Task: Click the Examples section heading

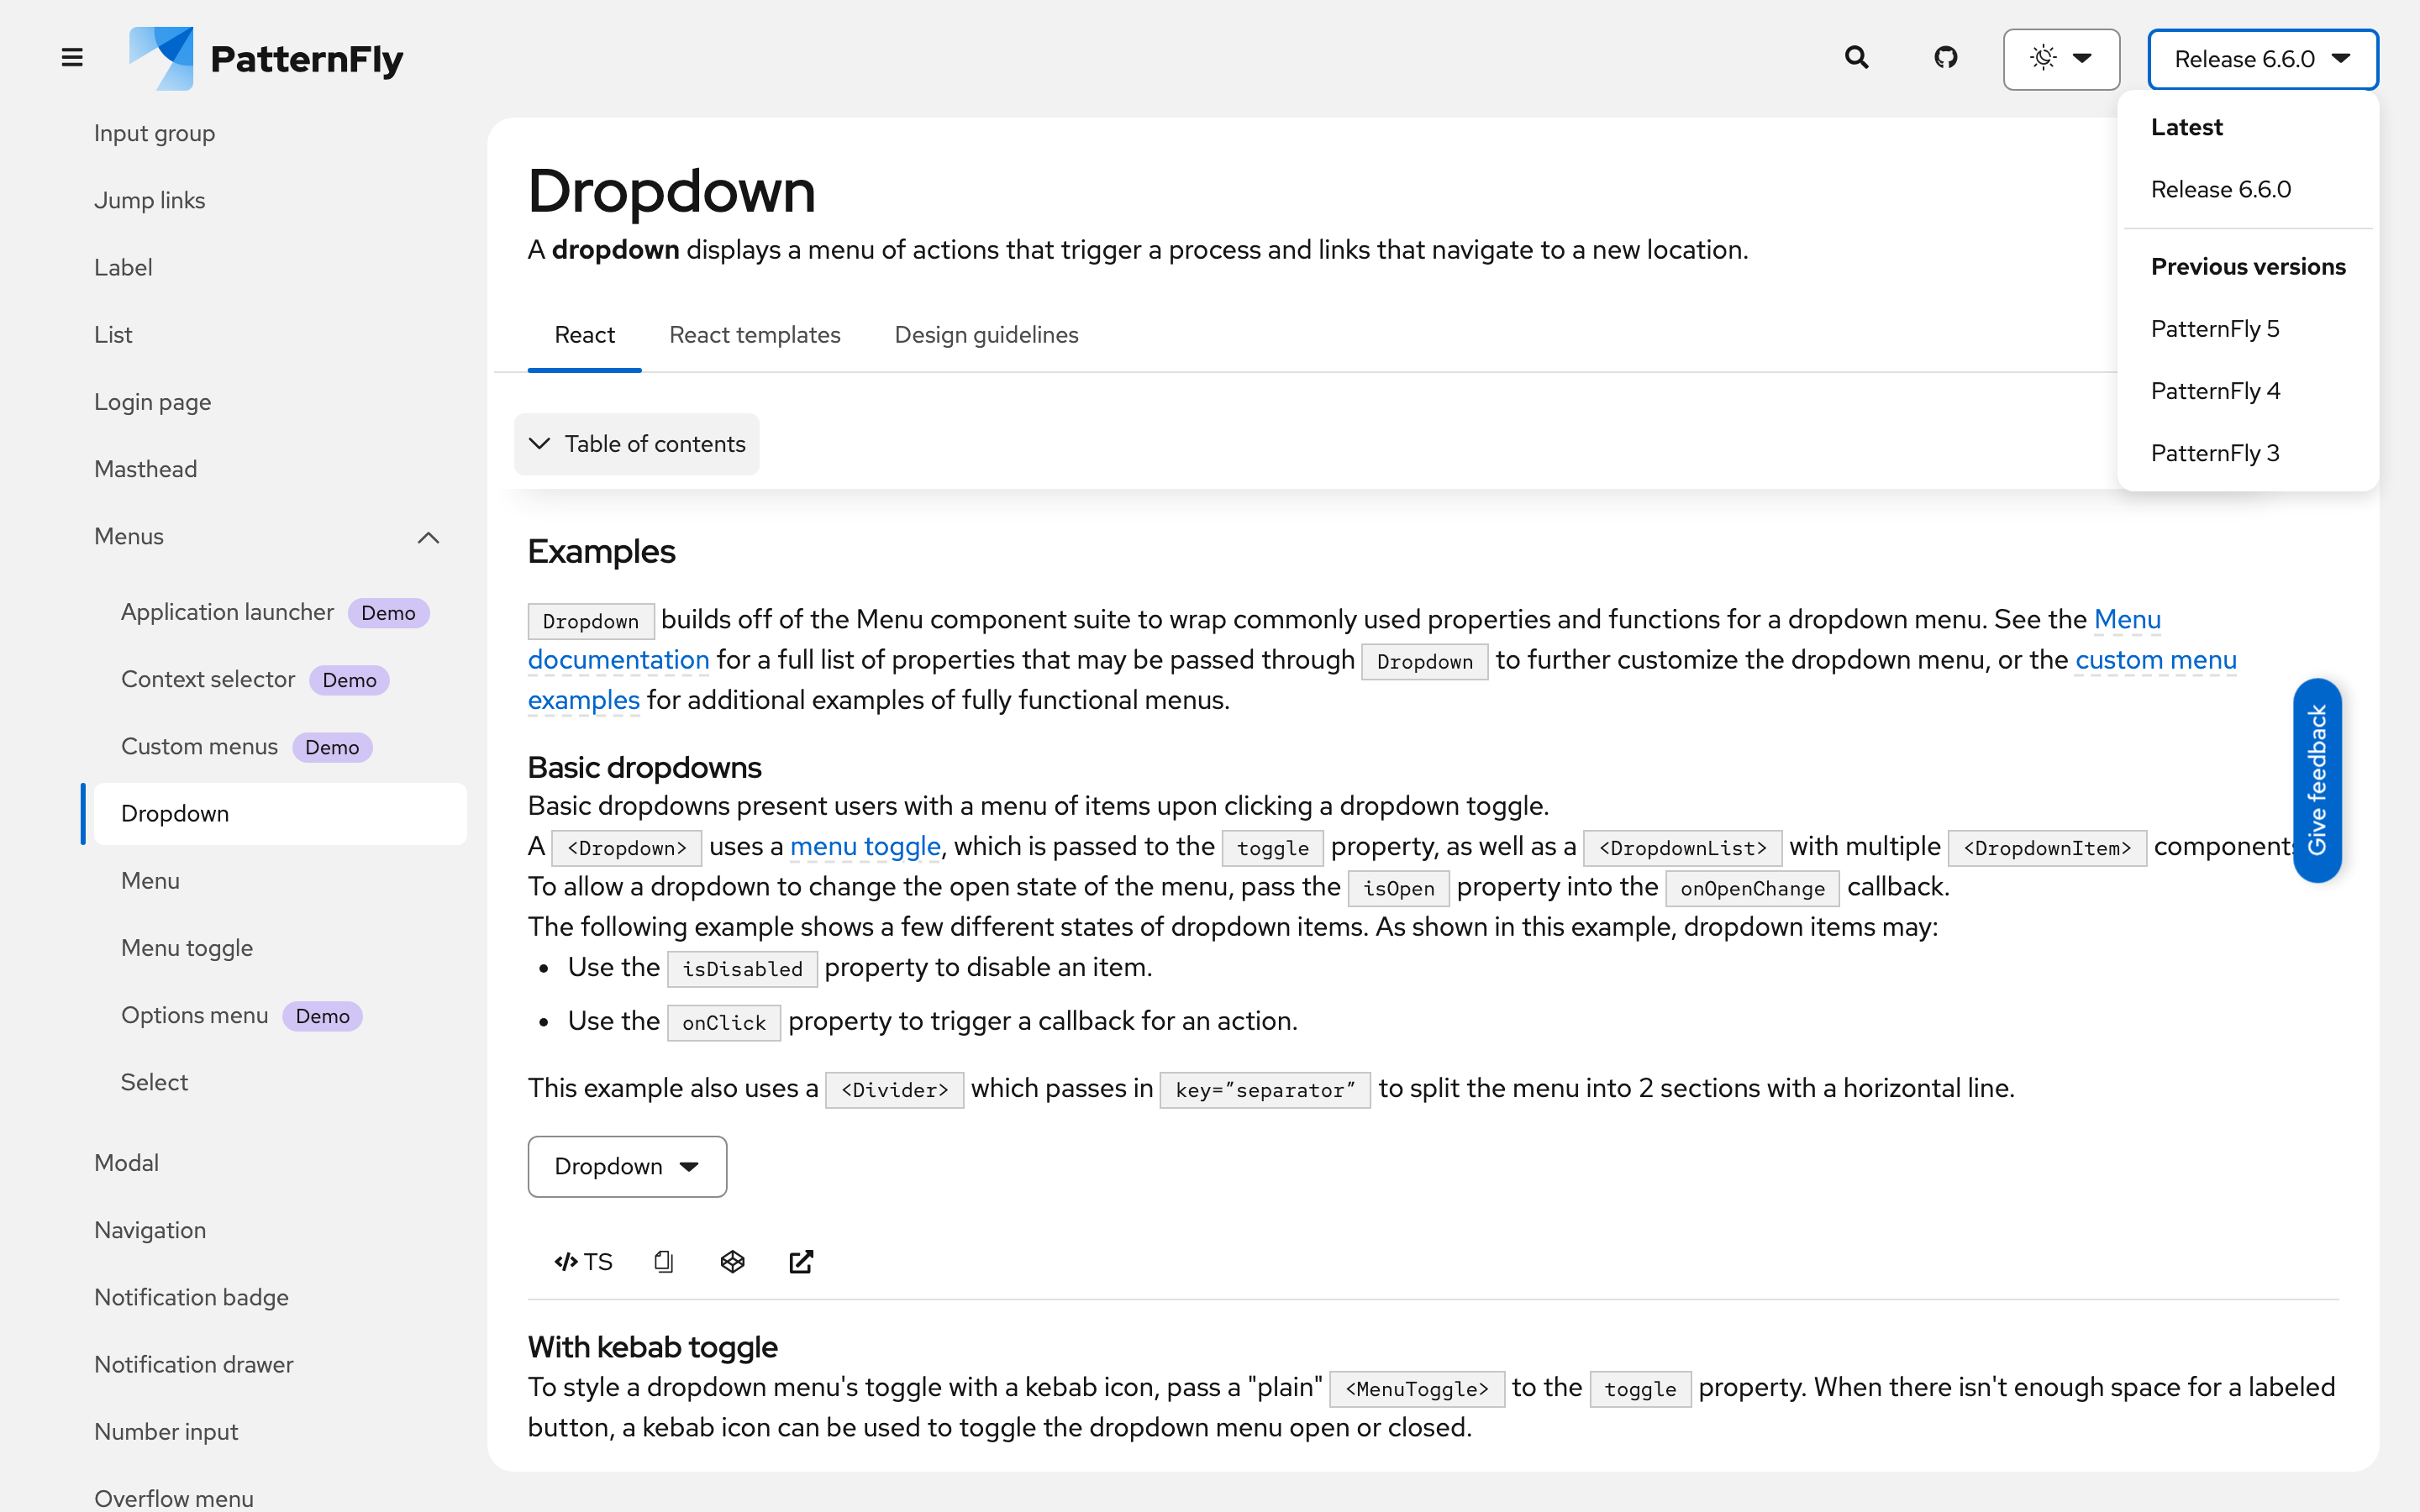Action: [x=601, y=551]
